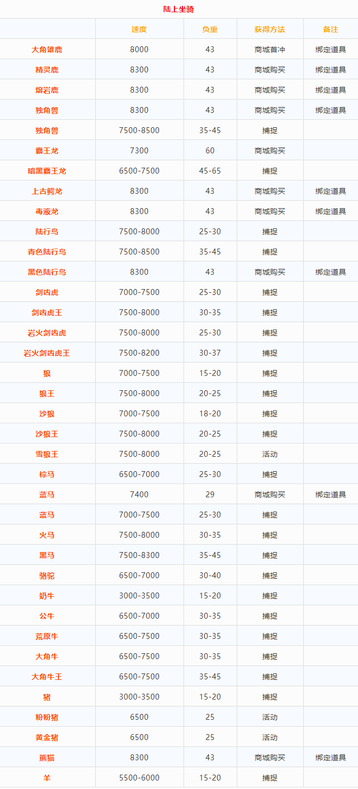Click the 雪狼王 mount name

tap(47, 454)
